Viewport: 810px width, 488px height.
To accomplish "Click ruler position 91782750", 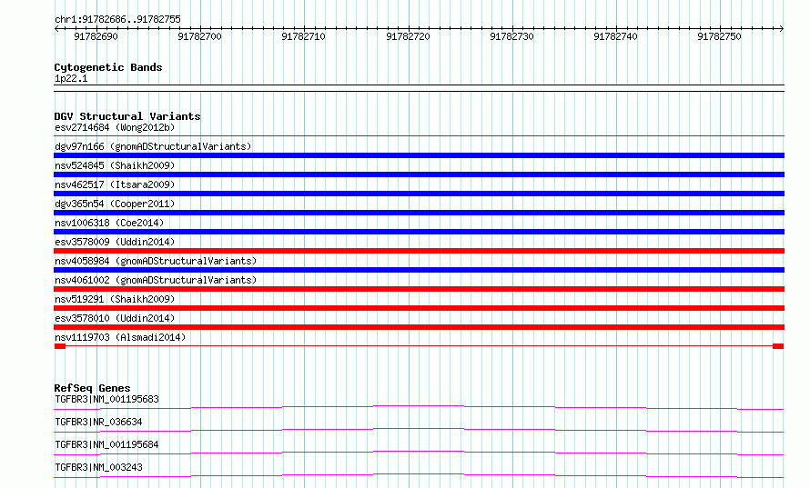I will point(719,36).
